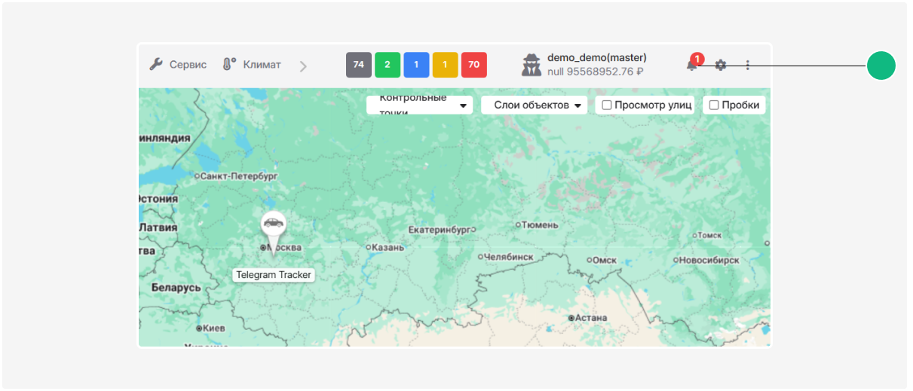Click Киев city label on map

pos(213,328)
